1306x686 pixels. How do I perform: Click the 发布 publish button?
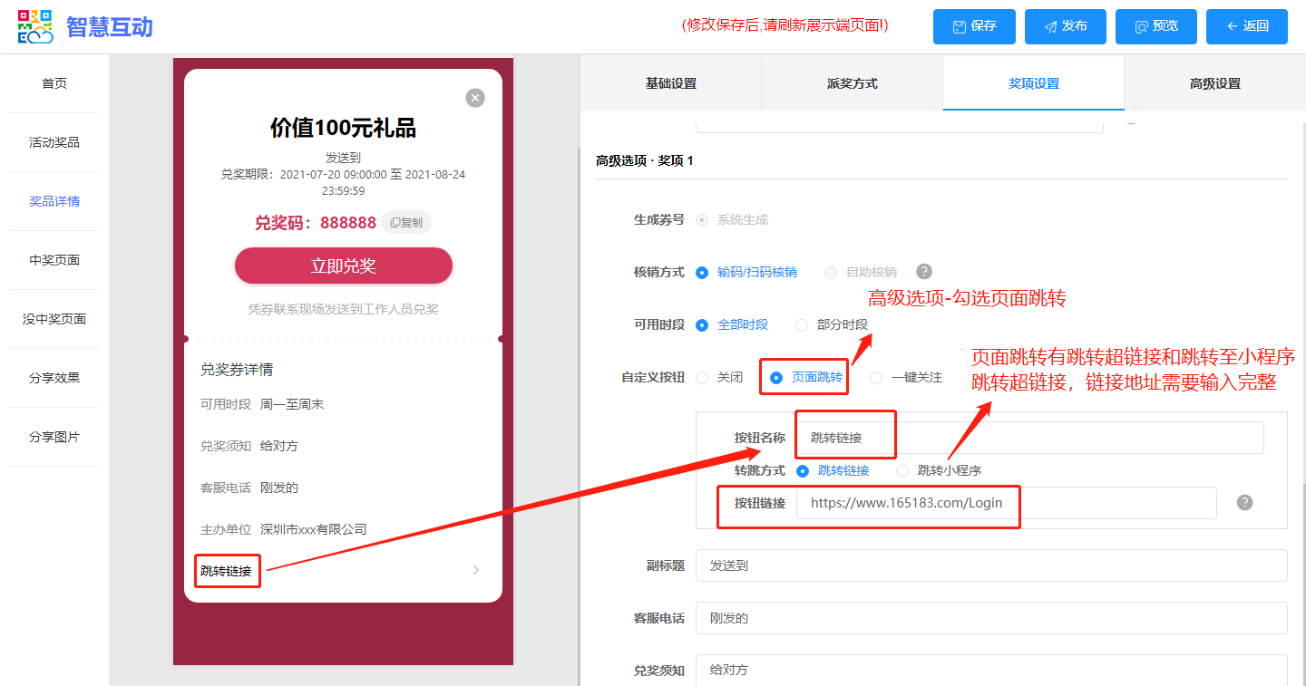click(x=1065, y=26)
